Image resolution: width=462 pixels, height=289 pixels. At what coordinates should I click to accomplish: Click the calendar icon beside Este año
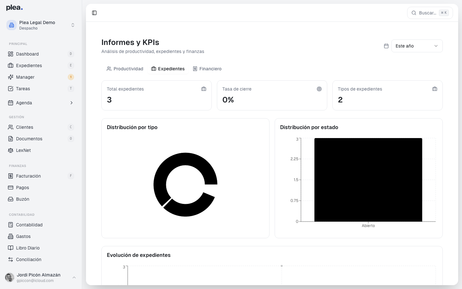click(386, 46)
